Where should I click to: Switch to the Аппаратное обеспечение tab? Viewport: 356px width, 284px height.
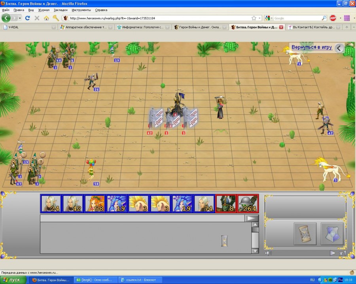86,27
